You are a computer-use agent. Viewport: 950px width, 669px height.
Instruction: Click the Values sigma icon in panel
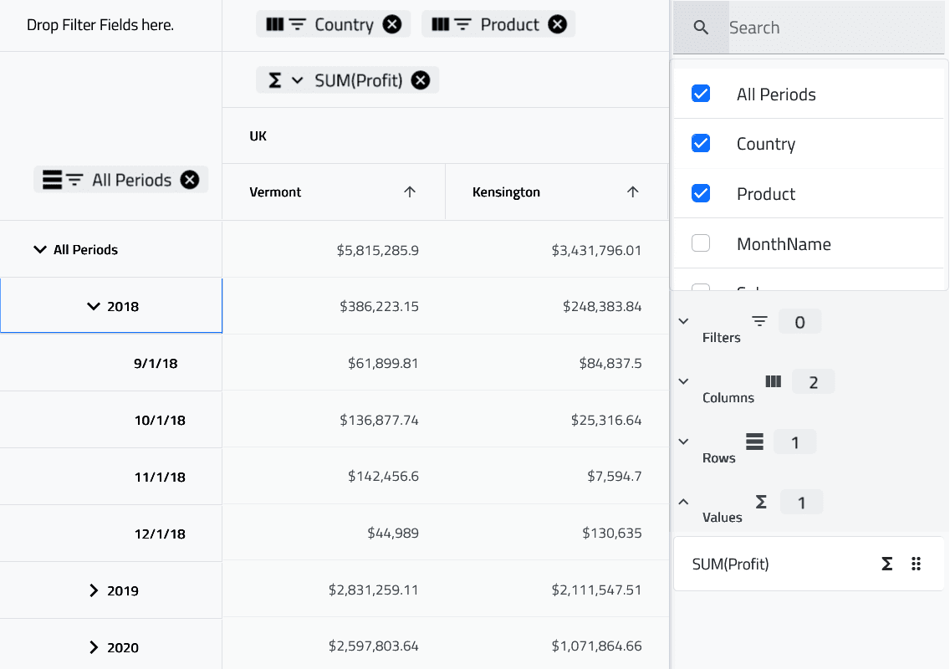tap(762, 502)
